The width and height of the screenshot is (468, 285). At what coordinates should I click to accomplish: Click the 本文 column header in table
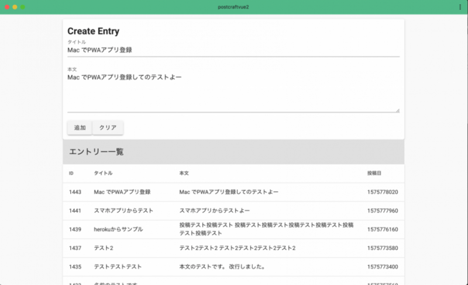(x=184, y=173)
